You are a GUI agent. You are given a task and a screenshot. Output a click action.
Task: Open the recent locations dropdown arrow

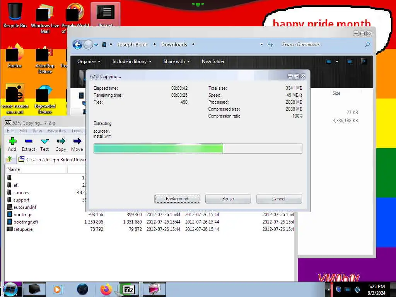96,45
